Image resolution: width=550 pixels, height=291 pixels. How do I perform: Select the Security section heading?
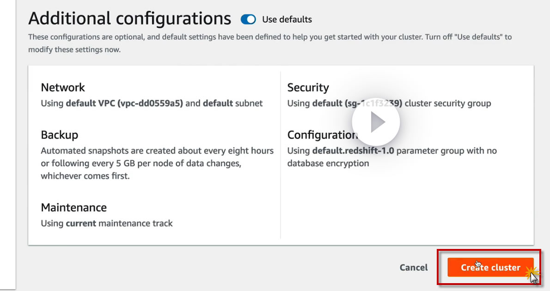point(308,88)
